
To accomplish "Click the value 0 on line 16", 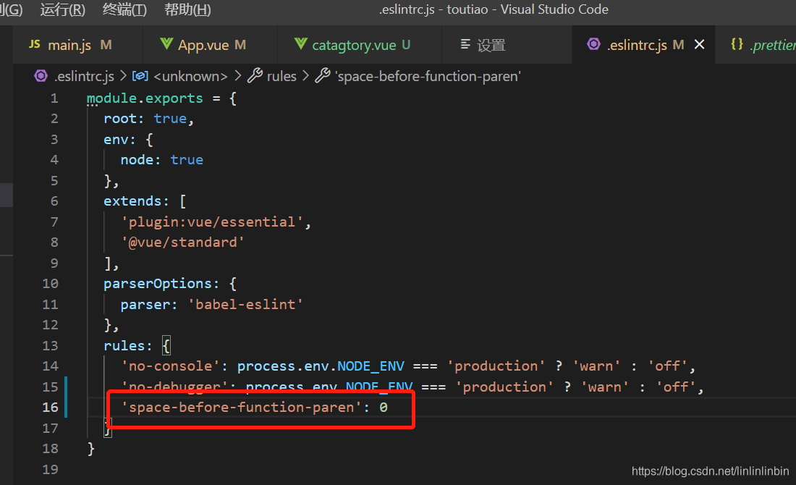I will click(384, 408).
